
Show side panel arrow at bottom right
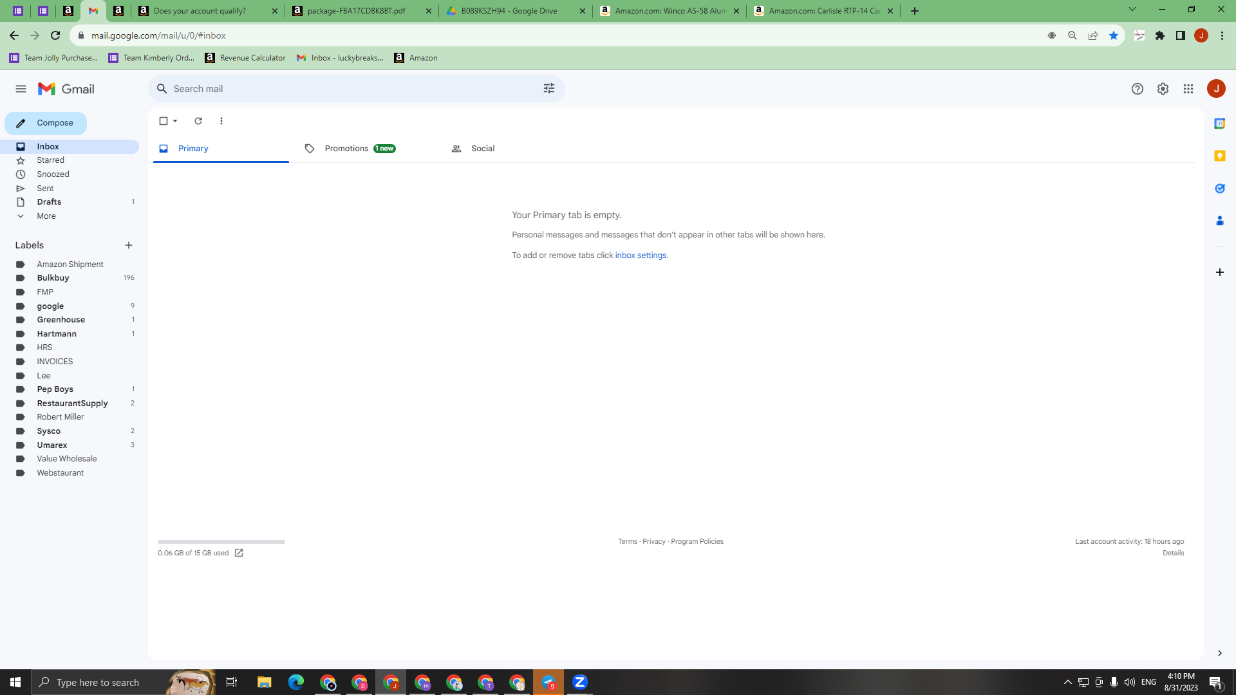click(1219, 653)
